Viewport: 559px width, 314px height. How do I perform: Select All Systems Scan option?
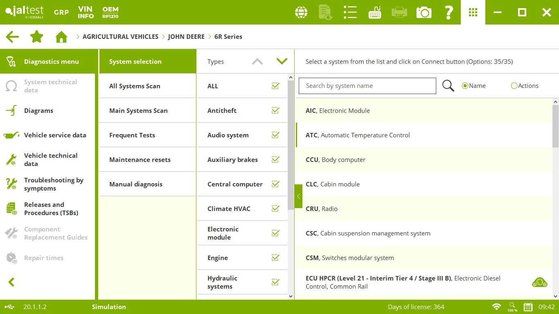[x=135, y=86]
